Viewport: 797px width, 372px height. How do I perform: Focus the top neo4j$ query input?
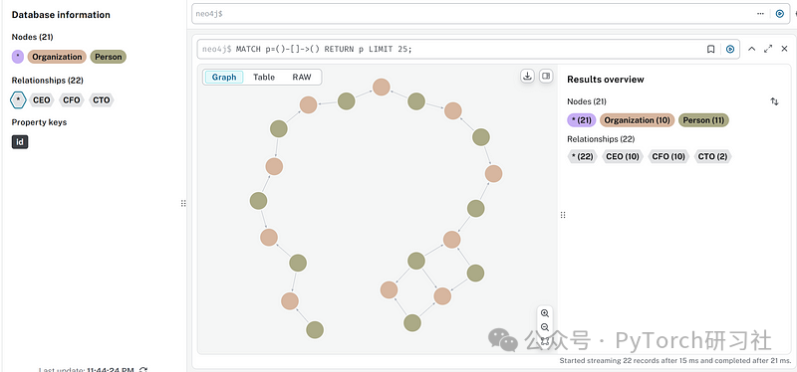pos(472,14)
